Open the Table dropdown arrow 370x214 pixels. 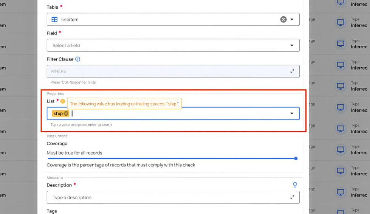coord(292,19)
